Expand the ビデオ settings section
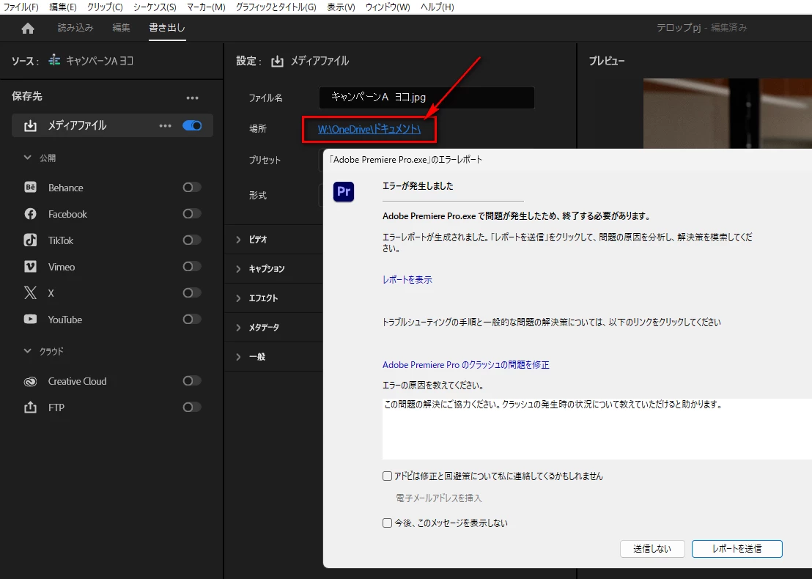The height and width of the screenshot is (579, 812). [238, 240]
